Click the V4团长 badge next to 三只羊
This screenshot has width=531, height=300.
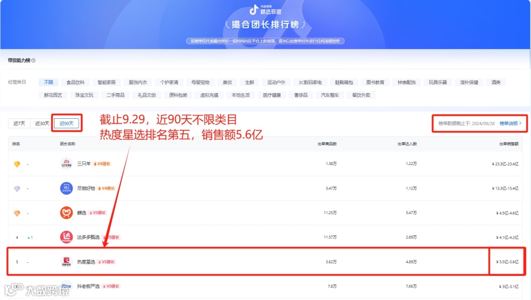pos(102,164)
